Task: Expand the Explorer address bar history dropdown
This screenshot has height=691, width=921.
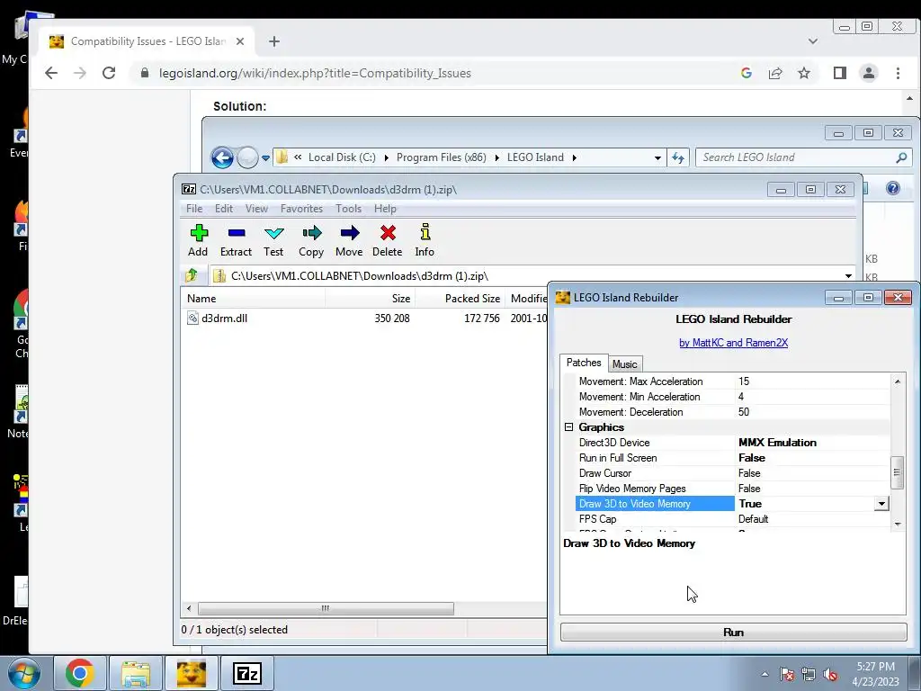Action: tap(657, 157)
